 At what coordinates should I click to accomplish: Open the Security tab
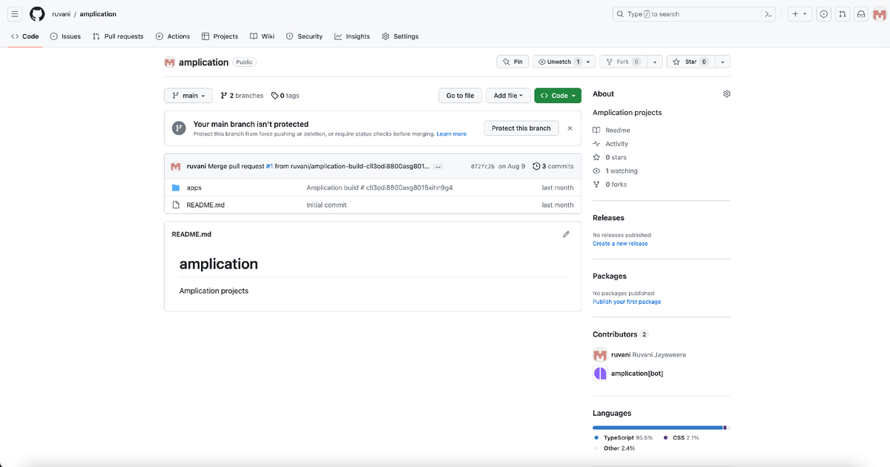click(304, 36)
